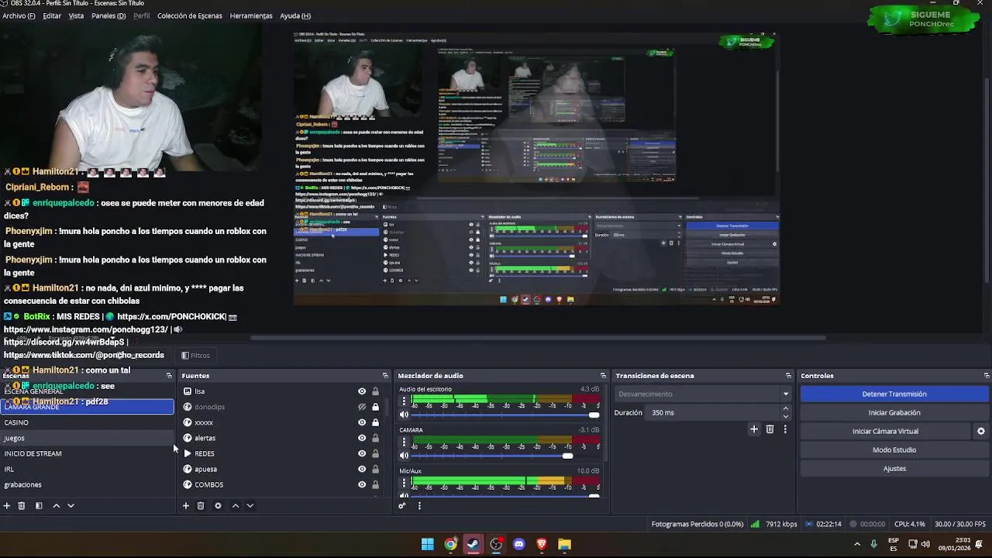Move the selected scene up in Escenas
Image resolution: width=992 pixels, height=558 pixels.
coord(56,505)
